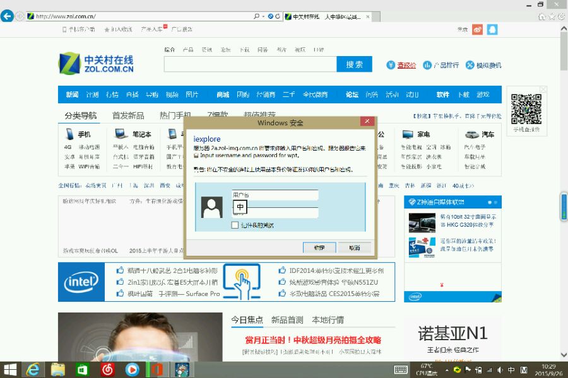568x378 pixels.
Task: Click the OK button in security dialog
Action: [x=319, y=248]
